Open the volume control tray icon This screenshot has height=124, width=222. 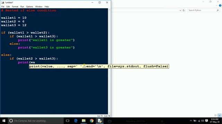tap(203, 121)
